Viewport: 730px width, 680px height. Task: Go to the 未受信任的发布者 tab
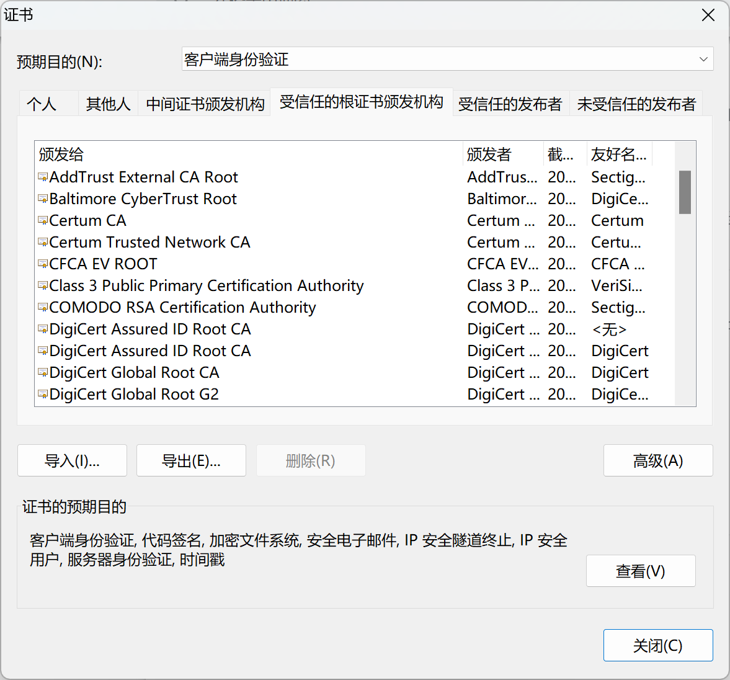click(x=636, y=104)
